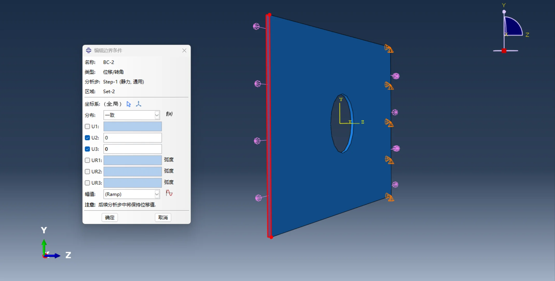Enable the U1 checkbox
Image resolution: width=555 pixels, height=281 pixels.
pyautogui.click(x=87, y=126)
